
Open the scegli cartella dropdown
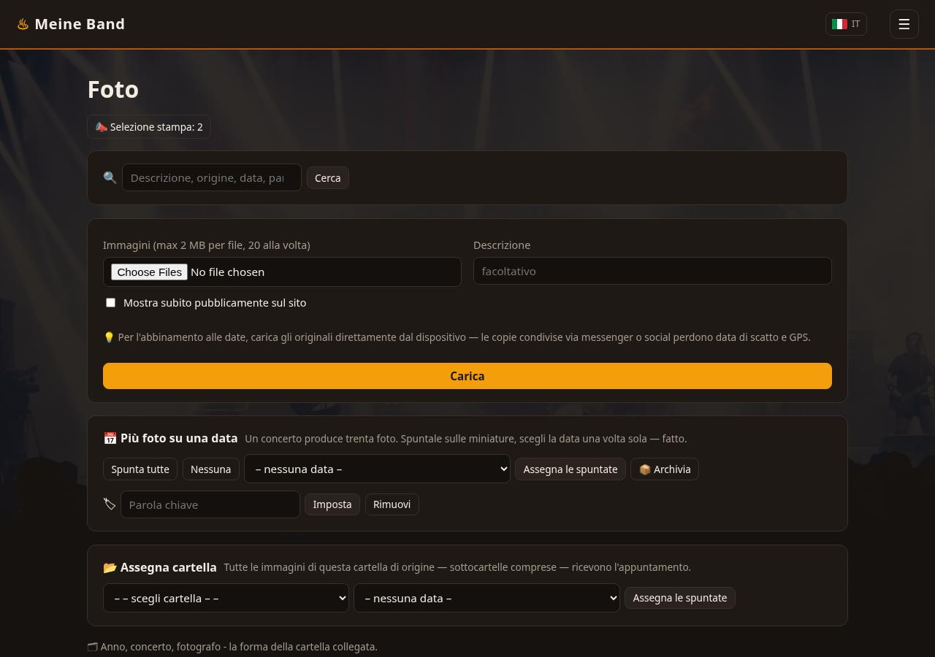tap(226, 598)
